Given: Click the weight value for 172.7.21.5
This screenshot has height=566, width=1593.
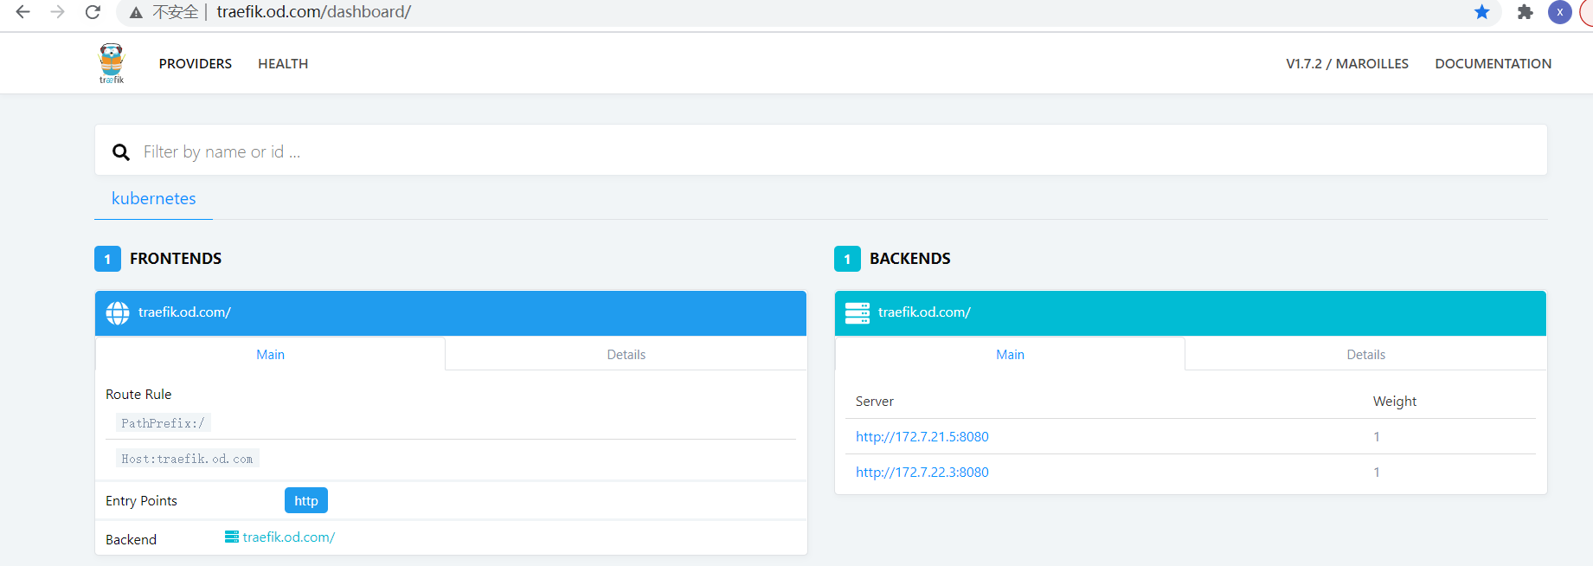Looking at the screenshot, I should (1377, 436).
